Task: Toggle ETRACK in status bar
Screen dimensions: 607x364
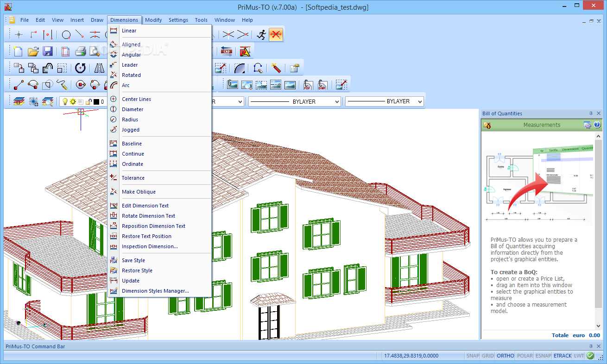Action: (x=563, y=356)
